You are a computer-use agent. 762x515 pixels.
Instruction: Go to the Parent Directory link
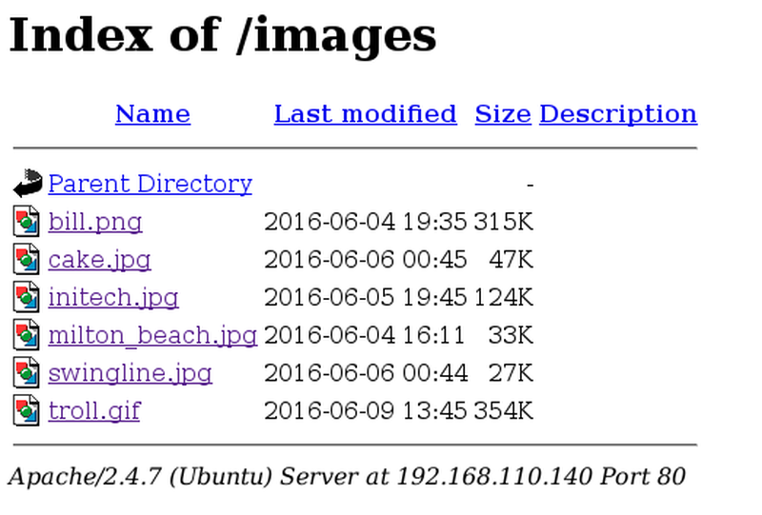(x=150, y=184)
